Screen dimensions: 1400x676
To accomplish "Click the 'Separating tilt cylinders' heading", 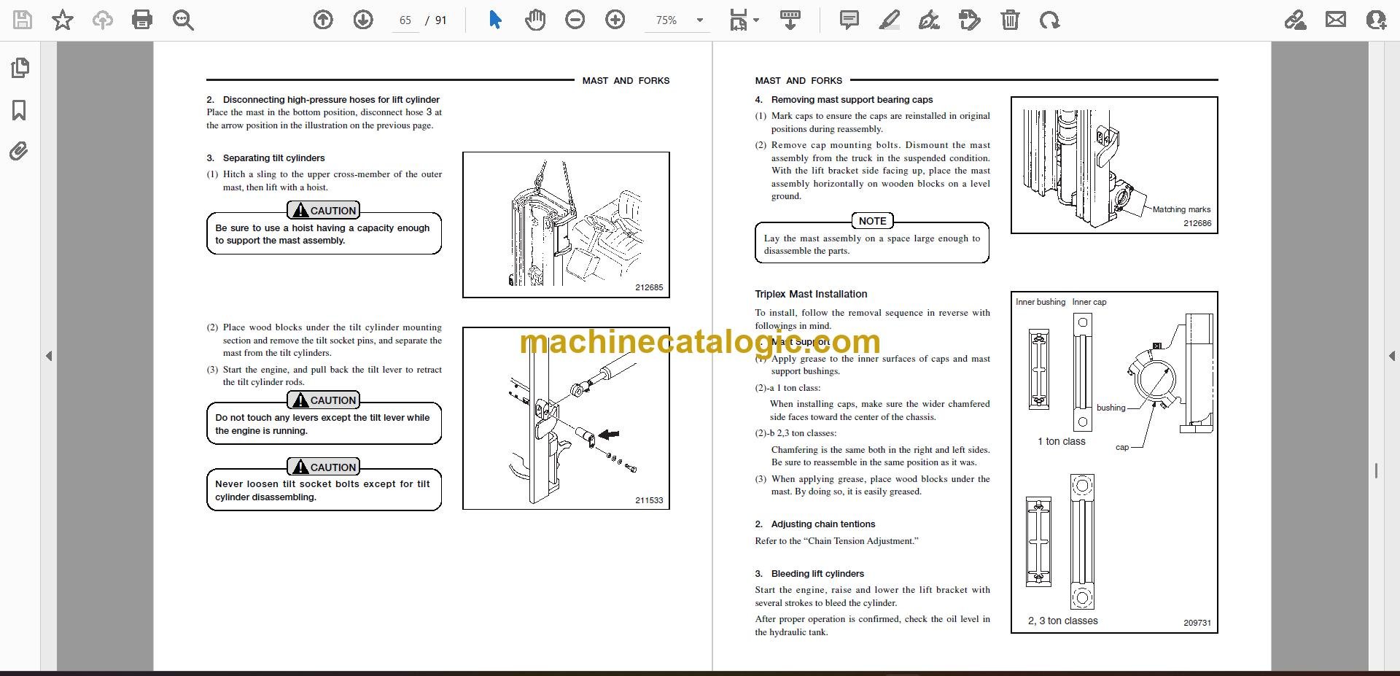I will point(273,158).
